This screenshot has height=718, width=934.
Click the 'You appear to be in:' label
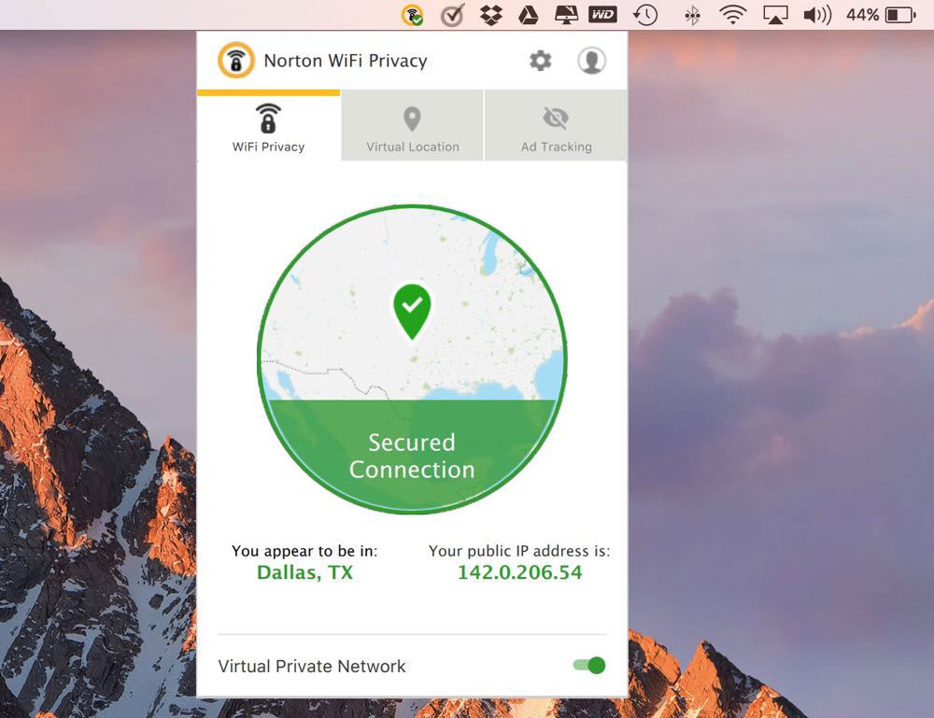coord(304,551)
